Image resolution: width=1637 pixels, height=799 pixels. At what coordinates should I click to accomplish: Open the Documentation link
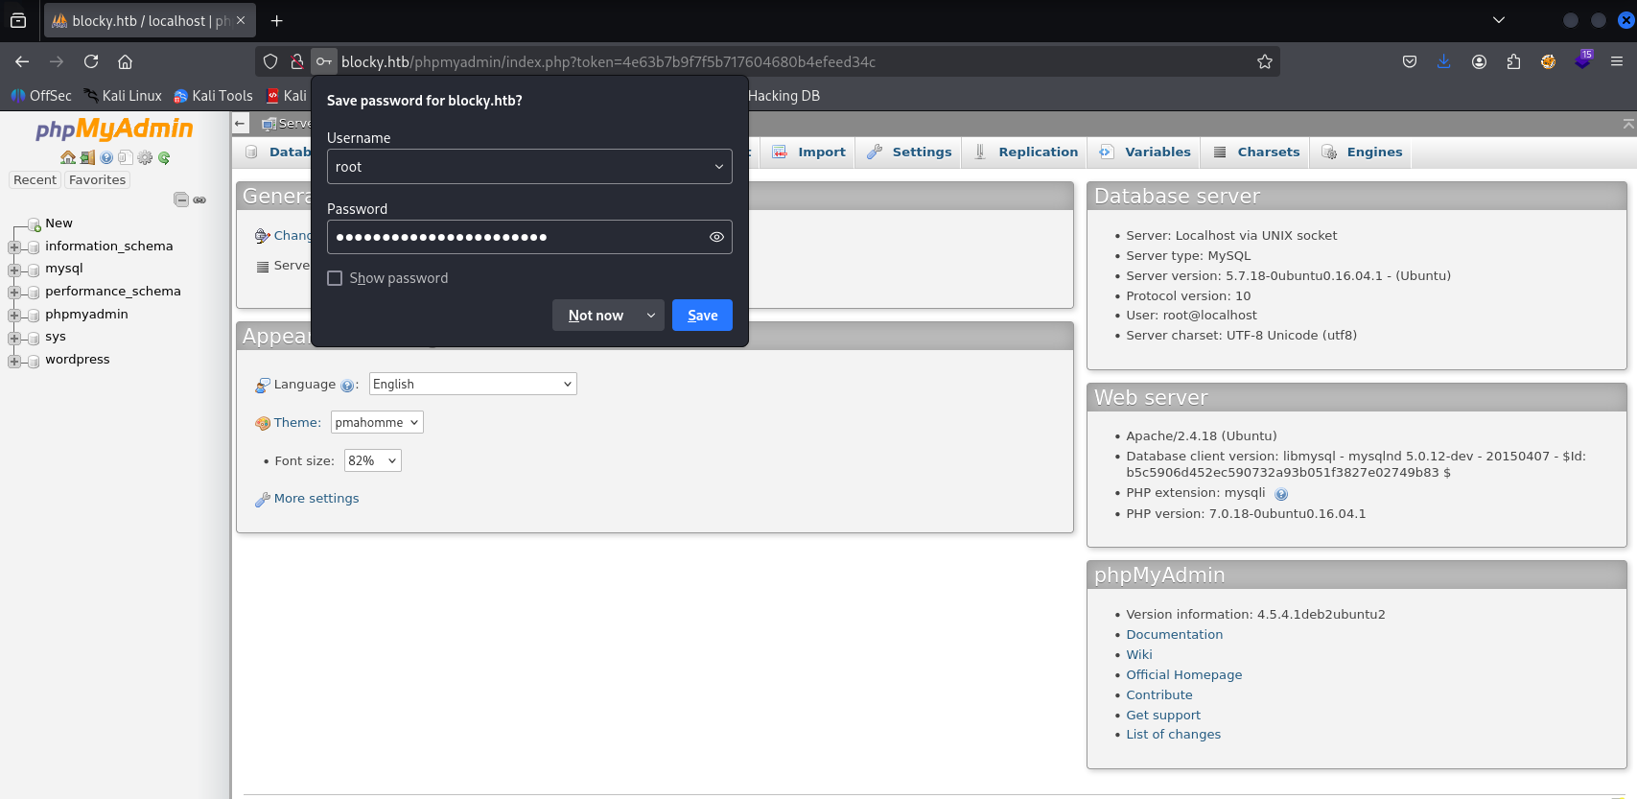click(x=1174, y=635)
